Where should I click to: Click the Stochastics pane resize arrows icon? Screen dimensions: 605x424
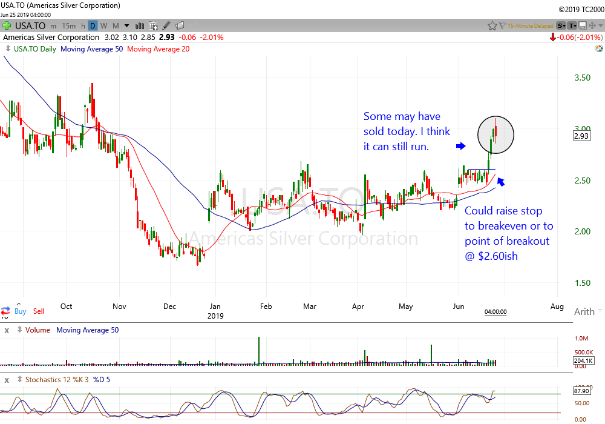[19, 379]
